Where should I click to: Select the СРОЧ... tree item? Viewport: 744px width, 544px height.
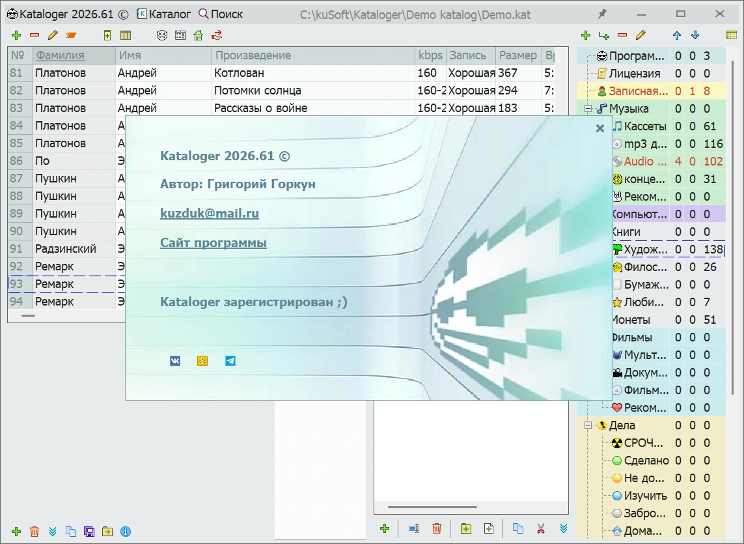tap(643, 443)
